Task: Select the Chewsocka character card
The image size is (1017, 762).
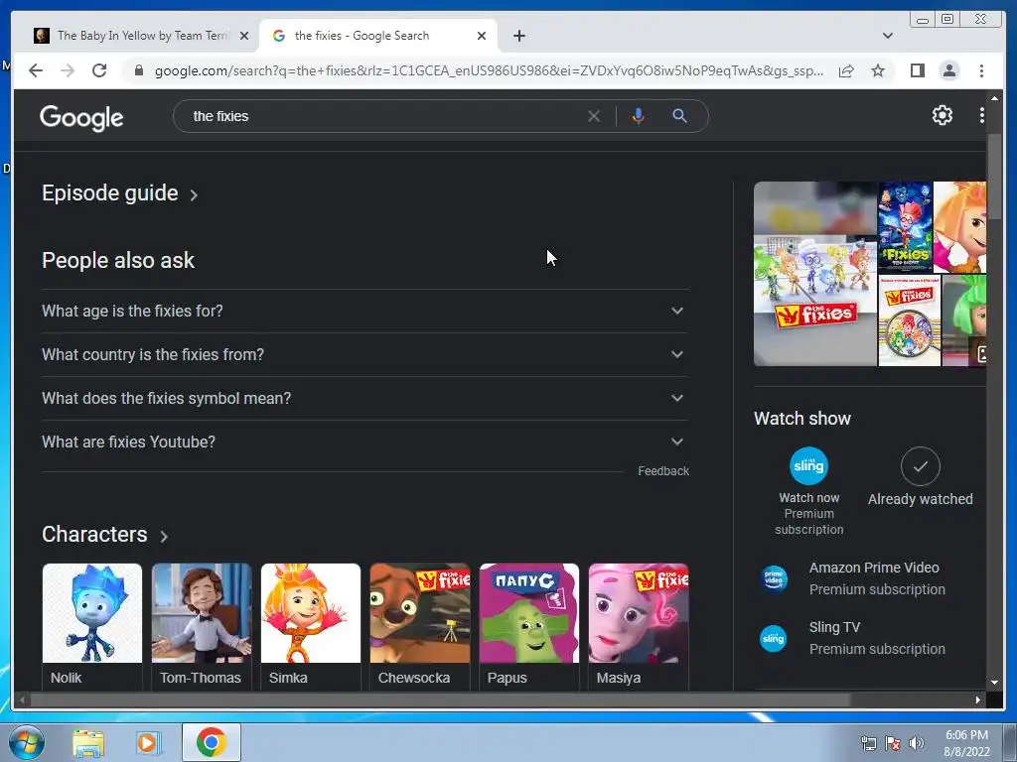Action: (420, 626)
